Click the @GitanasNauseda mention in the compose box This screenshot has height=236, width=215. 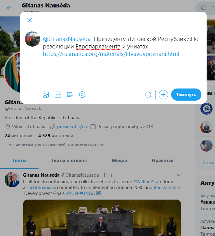click(67, 39)
